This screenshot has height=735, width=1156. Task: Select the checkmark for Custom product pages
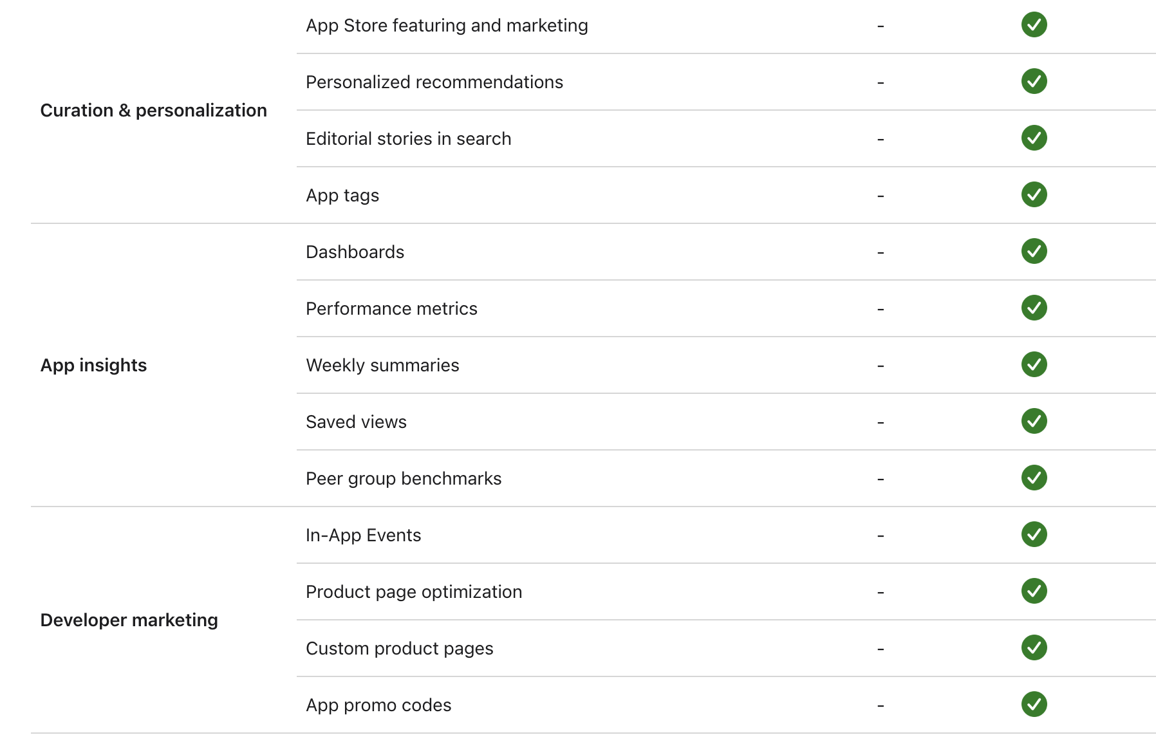click(1034, 648)
